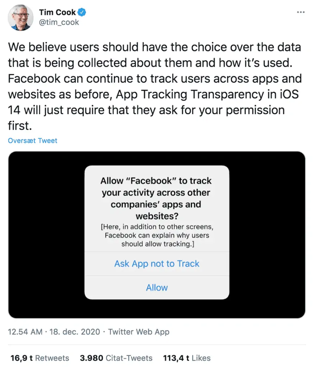Open the three-dot more options menu
This screenshot has width=313, height=370.
[x=300, y=12]
